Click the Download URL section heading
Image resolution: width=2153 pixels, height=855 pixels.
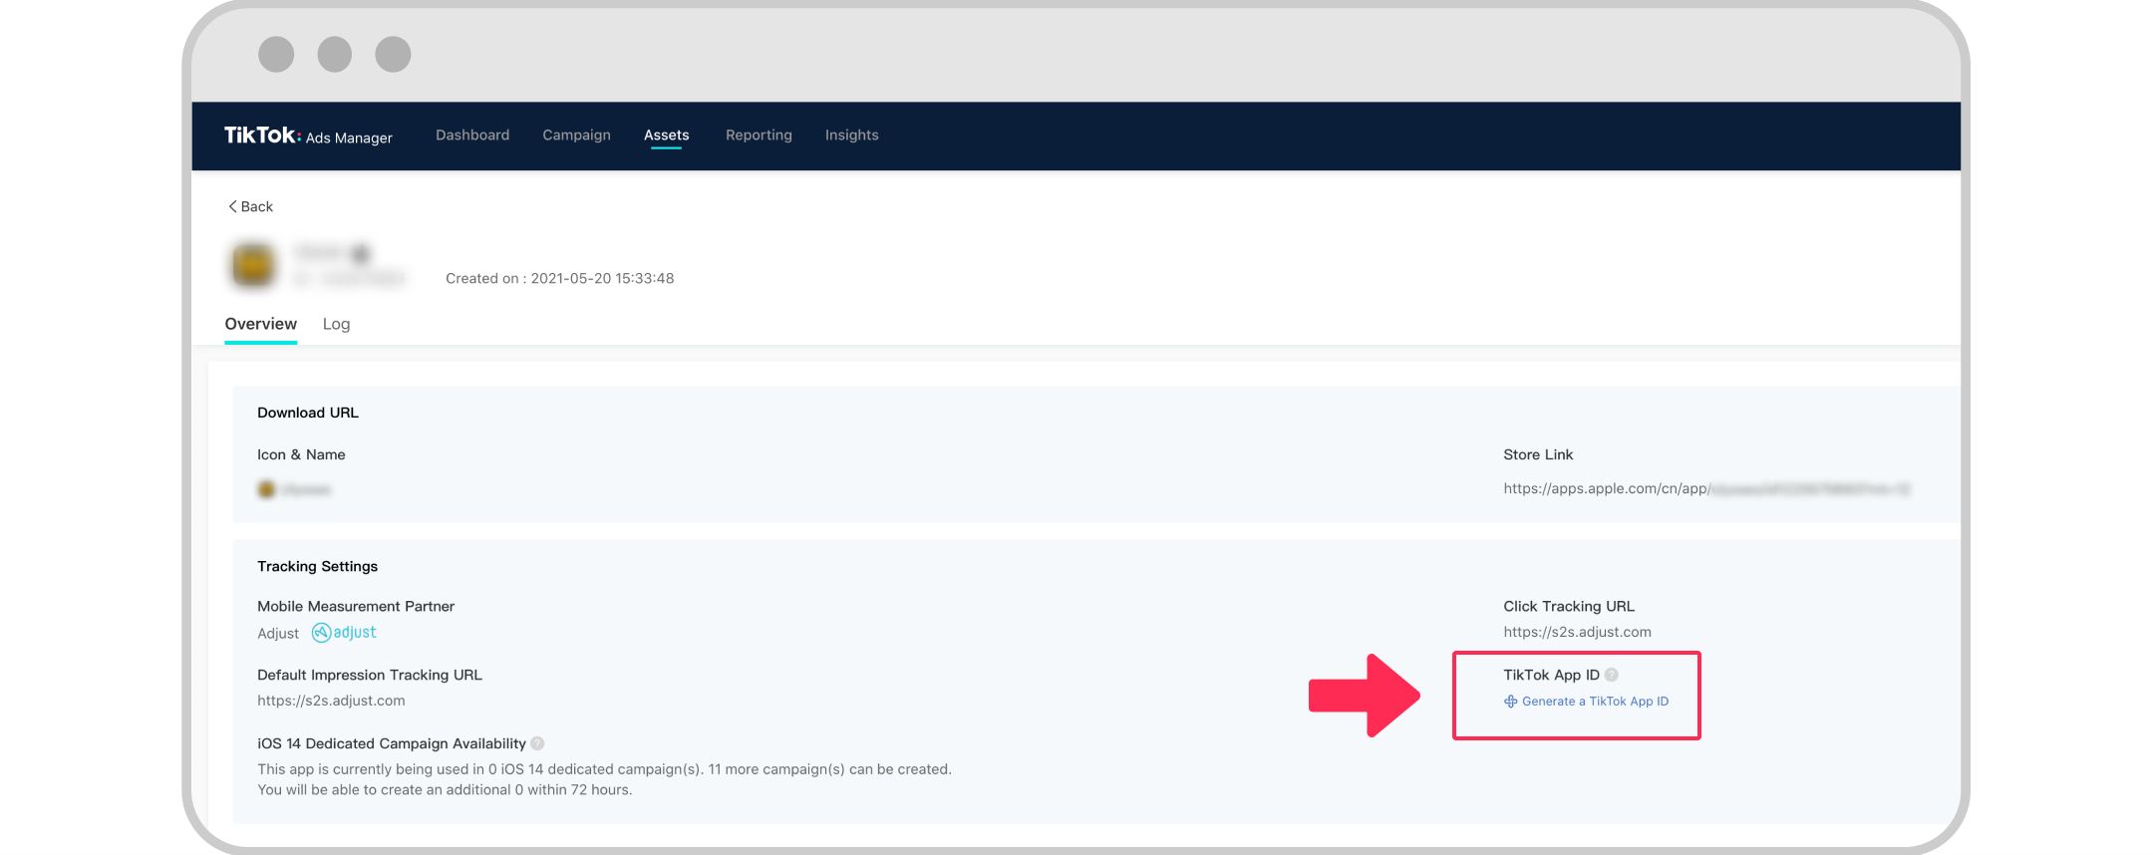pos(307,413)
